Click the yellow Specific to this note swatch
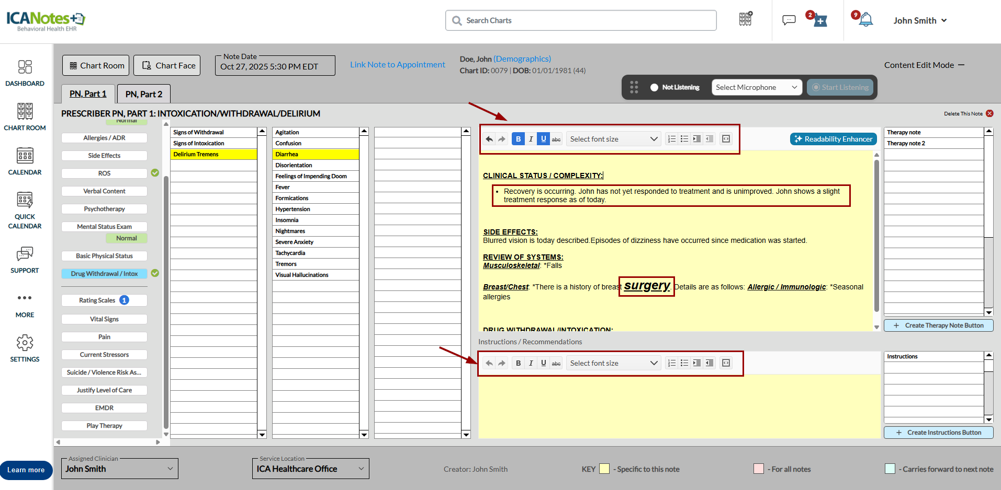Viewport: 1001px width, 490px height. (604, 469)
